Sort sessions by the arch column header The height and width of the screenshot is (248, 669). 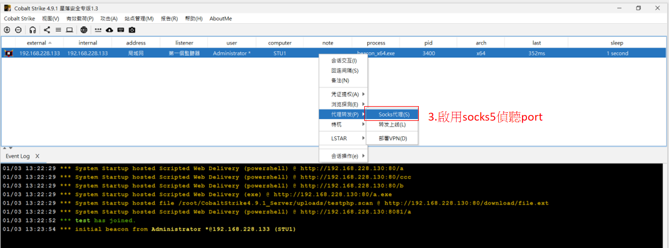(481, 43)
